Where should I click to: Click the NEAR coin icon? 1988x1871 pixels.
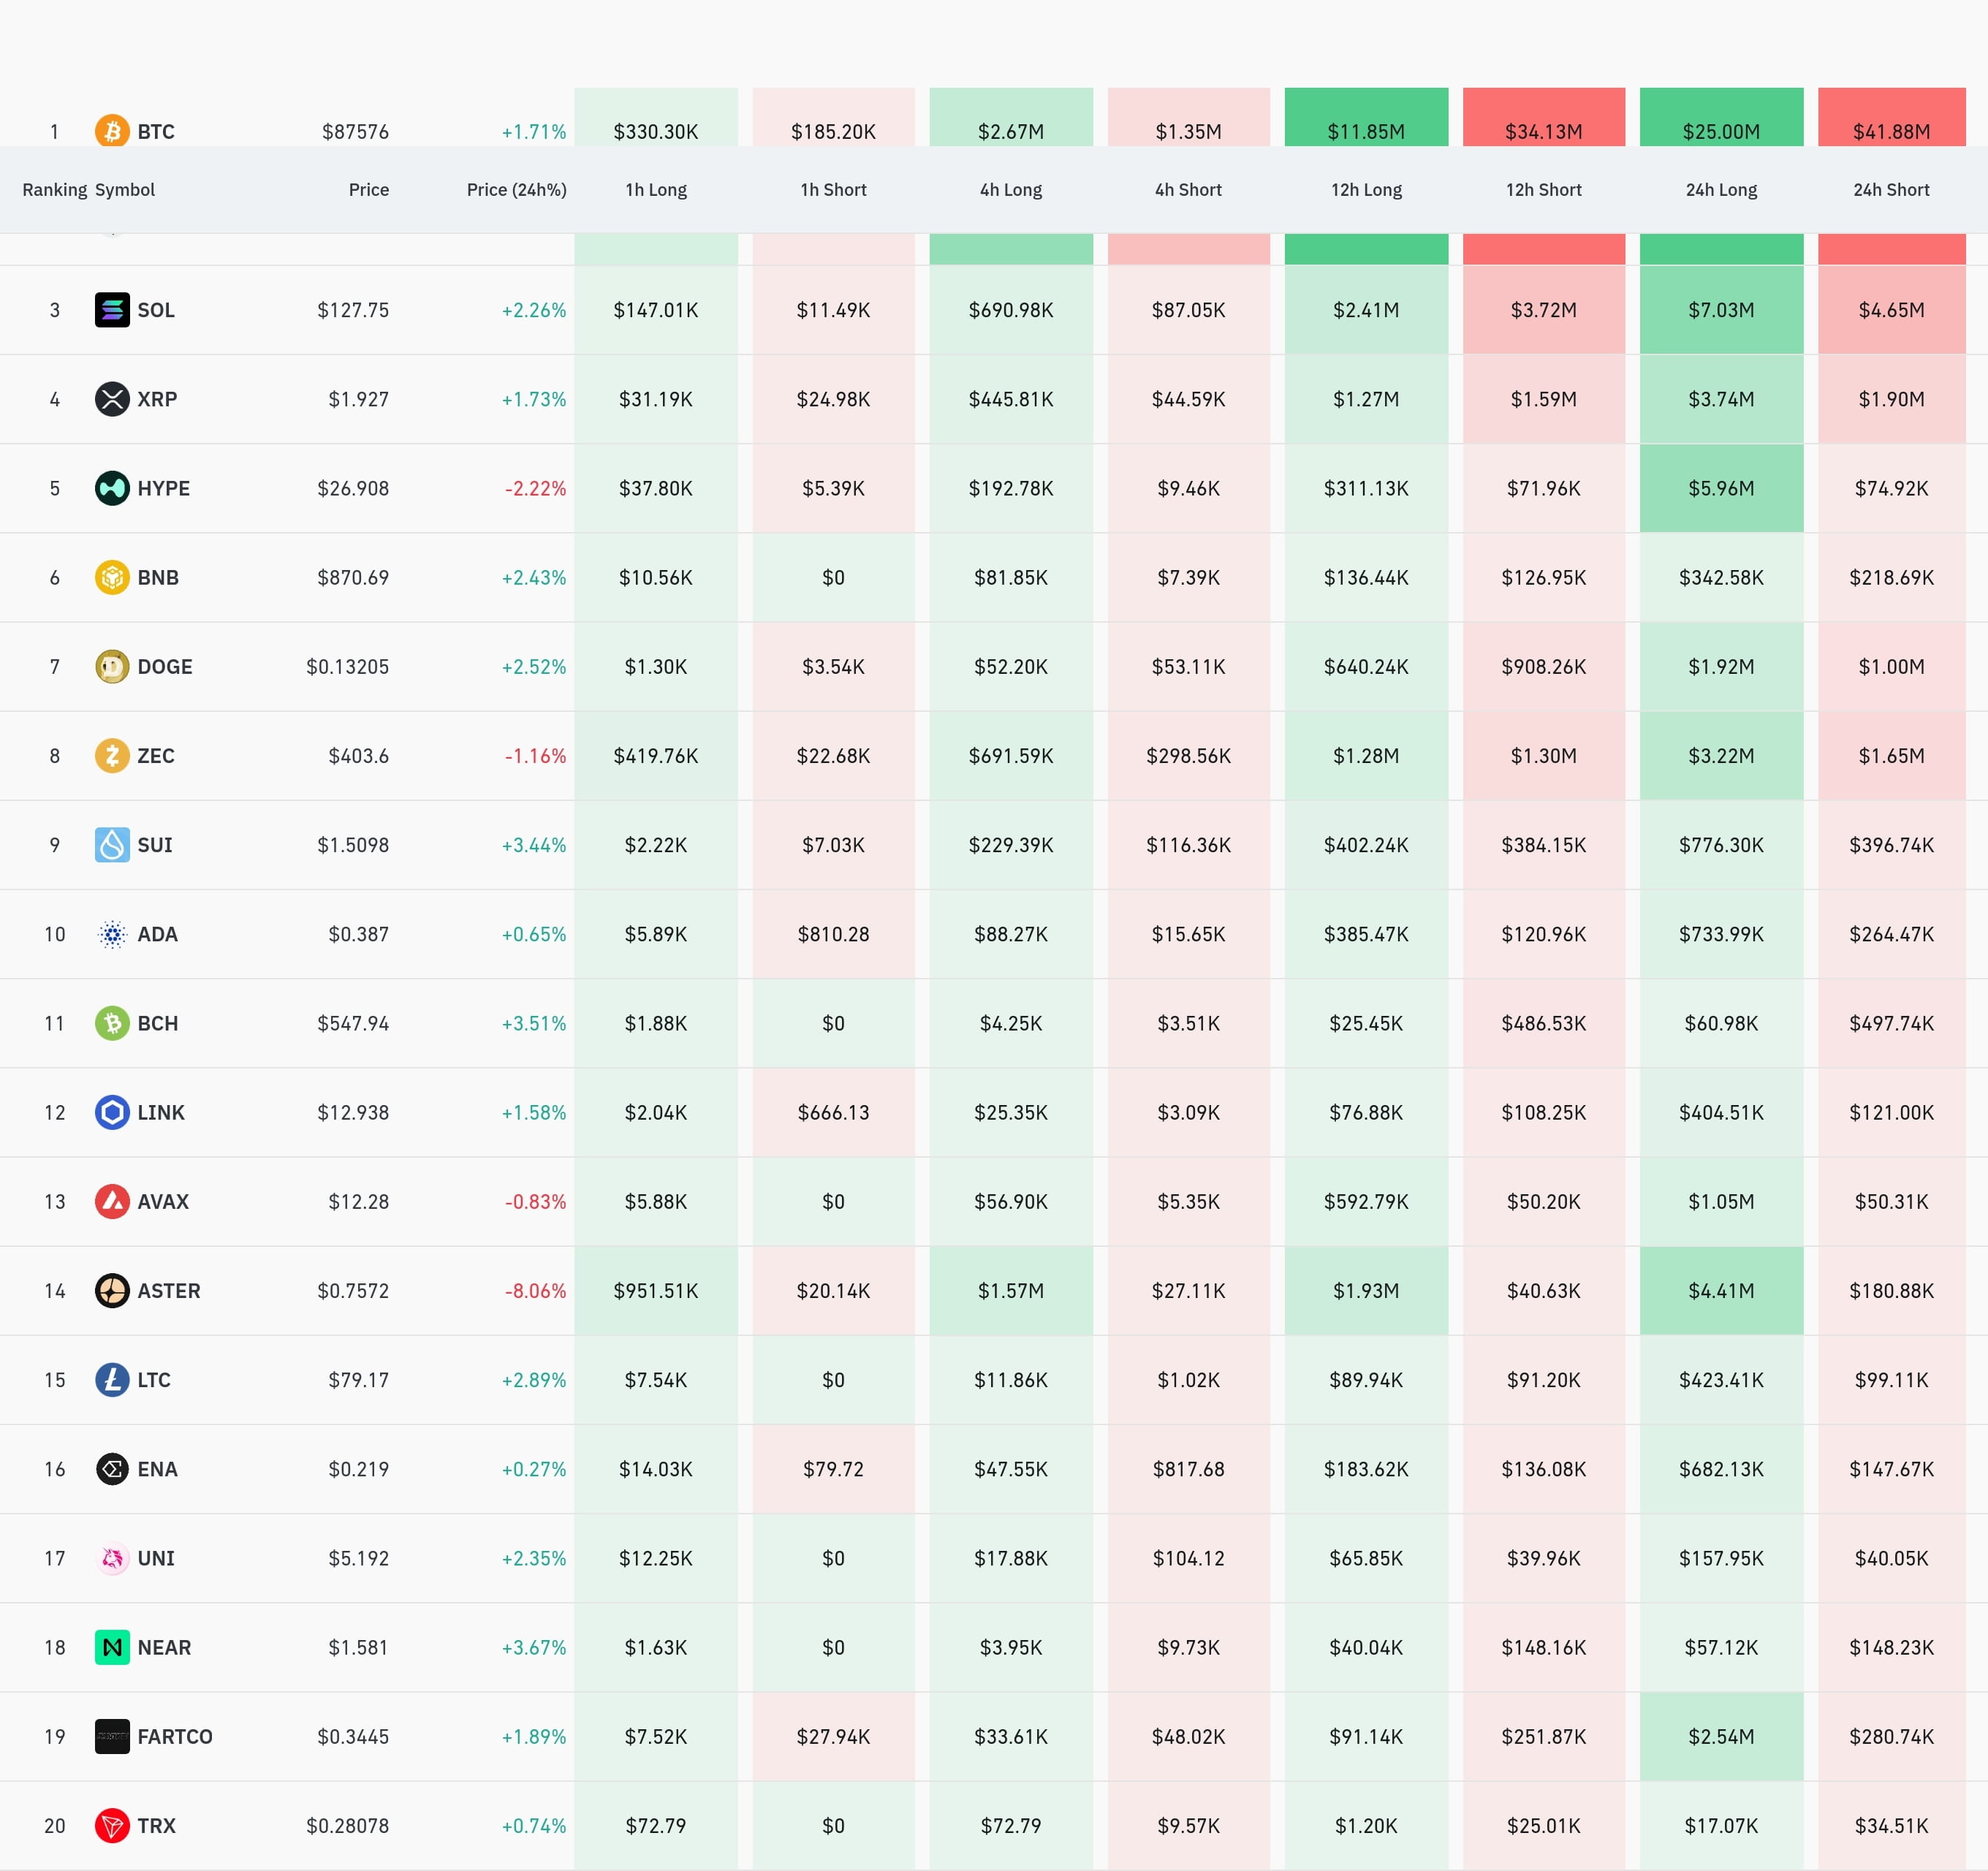click(112, 1647)
